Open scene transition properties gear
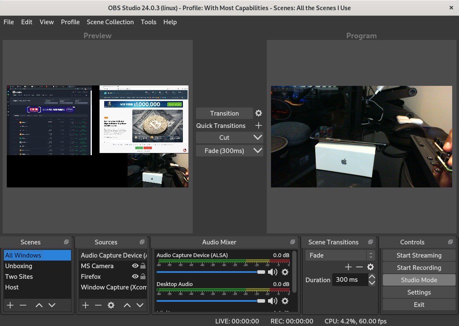 370,267
